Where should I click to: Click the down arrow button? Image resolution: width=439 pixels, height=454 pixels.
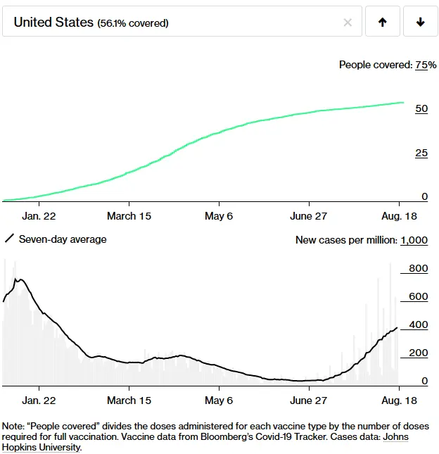pyautogui.click(x=421, y=23)
